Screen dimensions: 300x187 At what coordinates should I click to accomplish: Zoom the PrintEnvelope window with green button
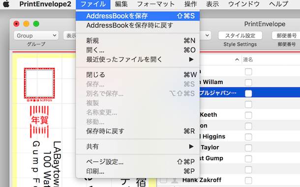click(36, 24)
